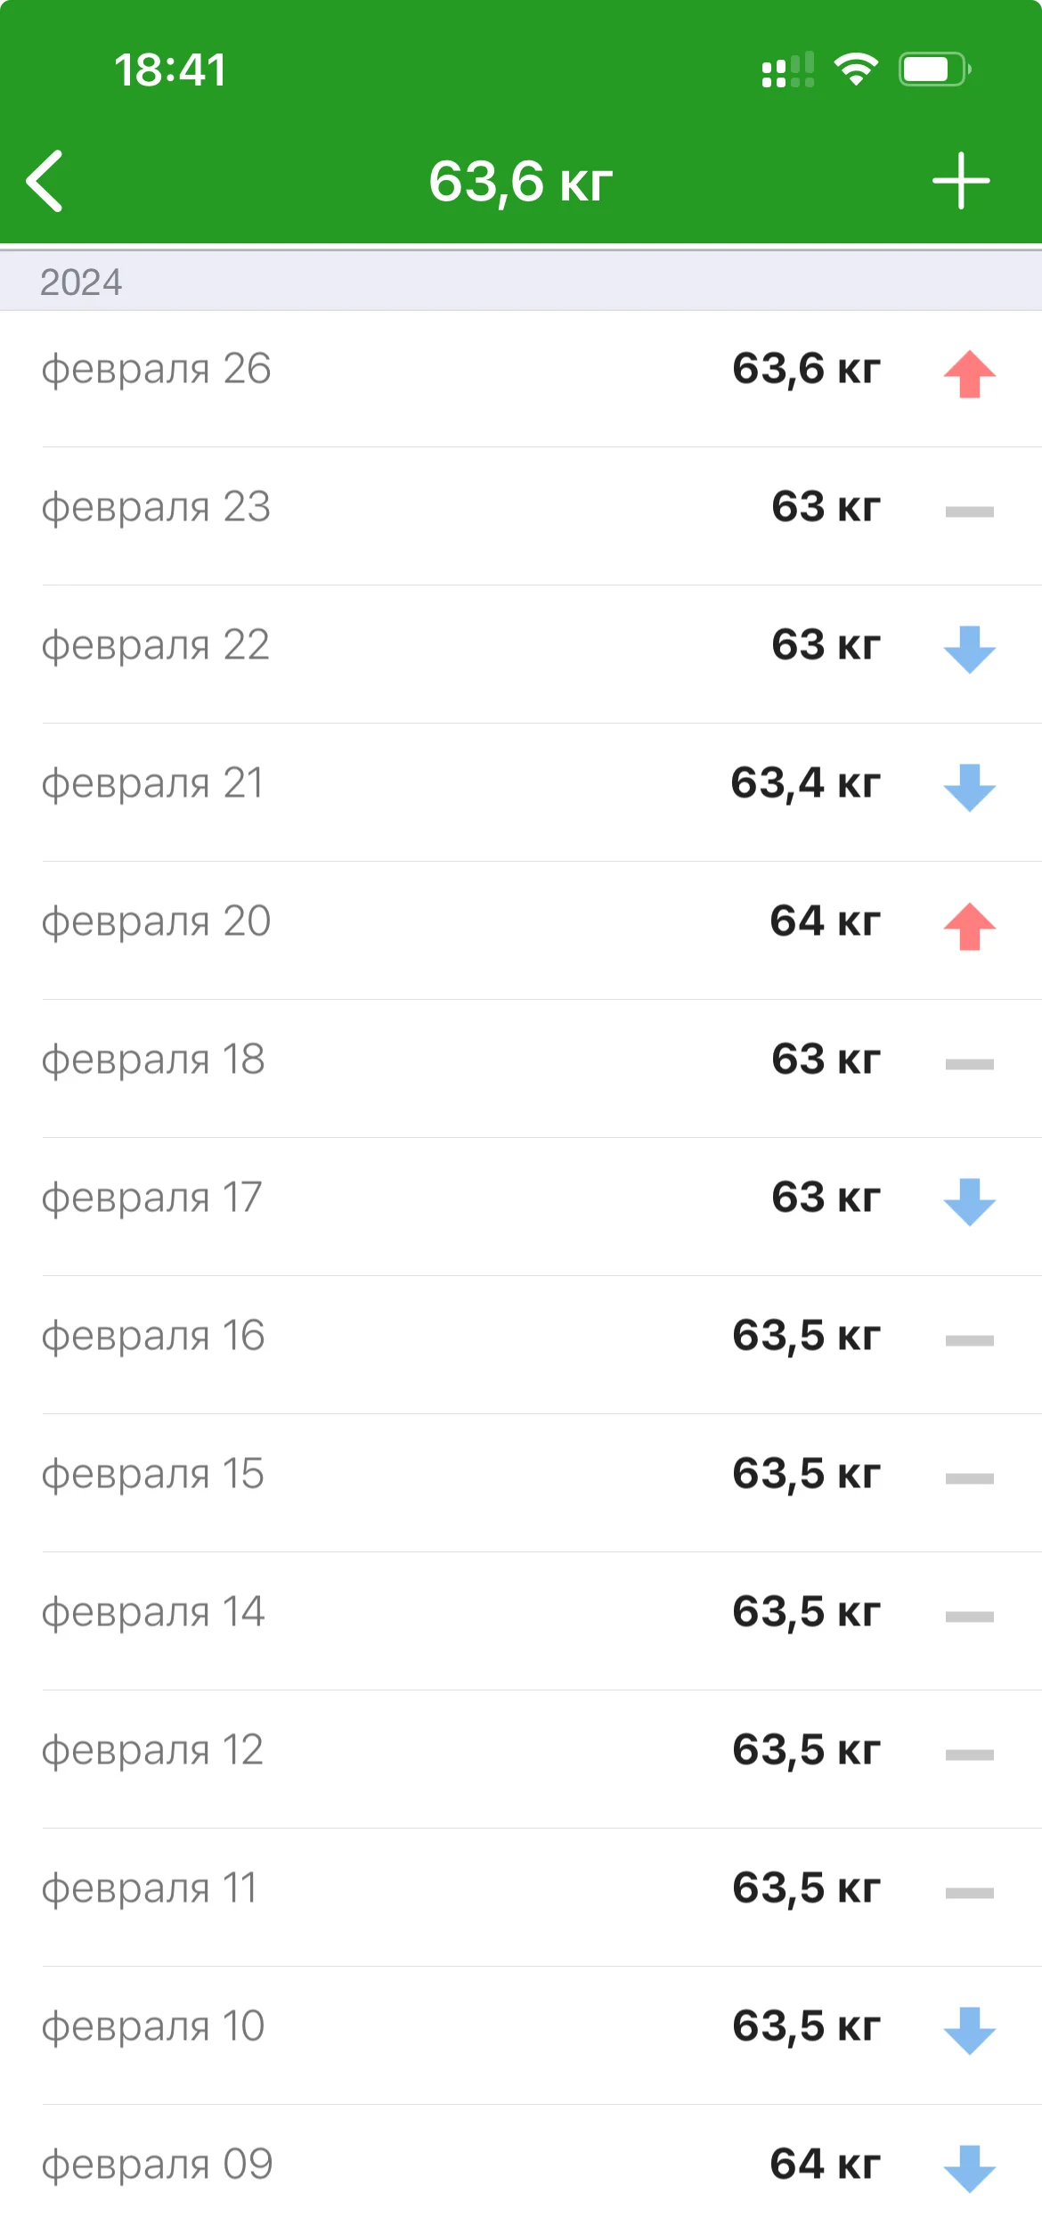Open the февраля 26 weight entry
Viewport: 1042px width, 2218px height.
click(521, 371)
